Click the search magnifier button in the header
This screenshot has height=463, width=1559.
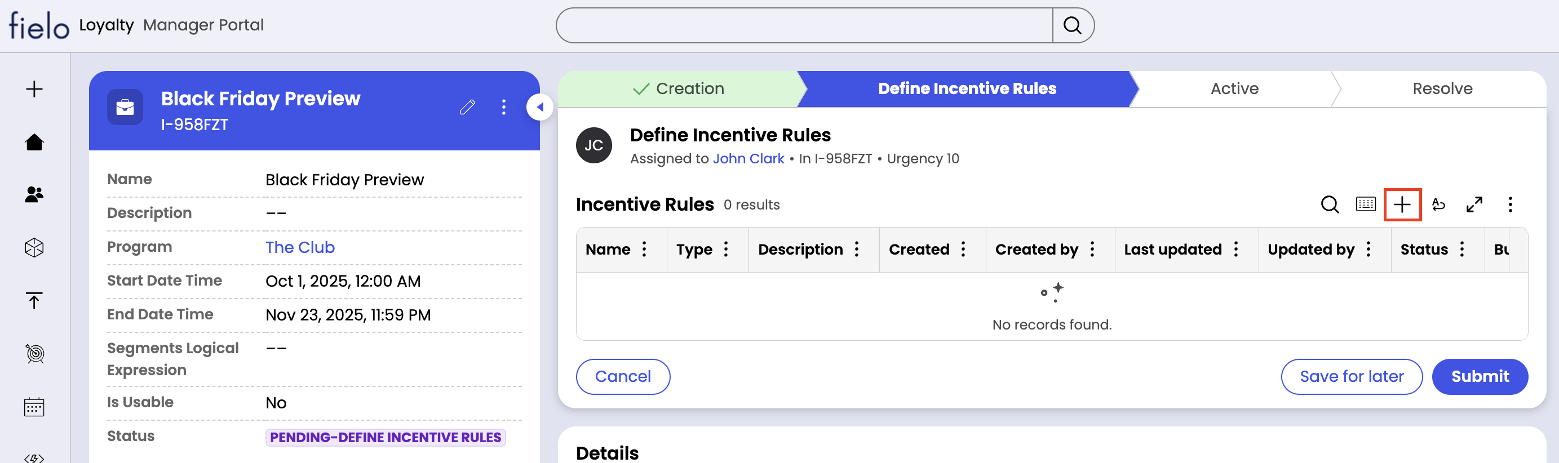(x=1073, y=25)
